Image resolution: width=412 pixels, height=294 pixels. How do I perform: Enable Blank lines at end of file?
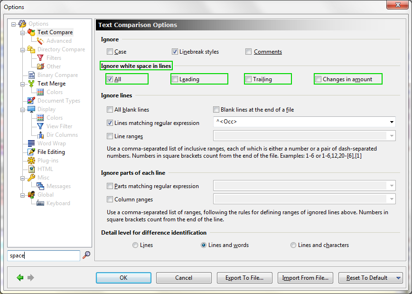(216, 109)
